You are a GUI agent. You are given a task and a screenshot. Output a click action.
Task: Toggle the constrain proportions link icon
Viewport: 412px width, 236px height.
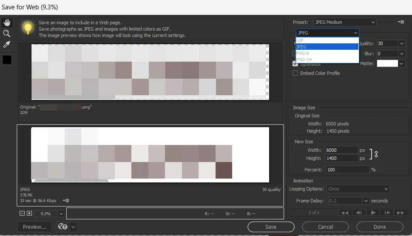[376, 154]
